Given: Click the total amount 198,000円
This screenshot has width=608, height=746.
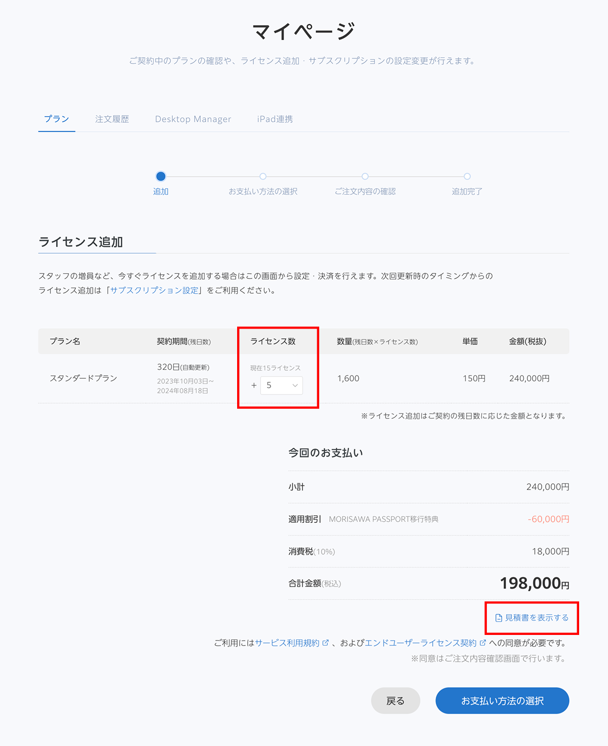Looking at the screenshot, I should [535, 583].
